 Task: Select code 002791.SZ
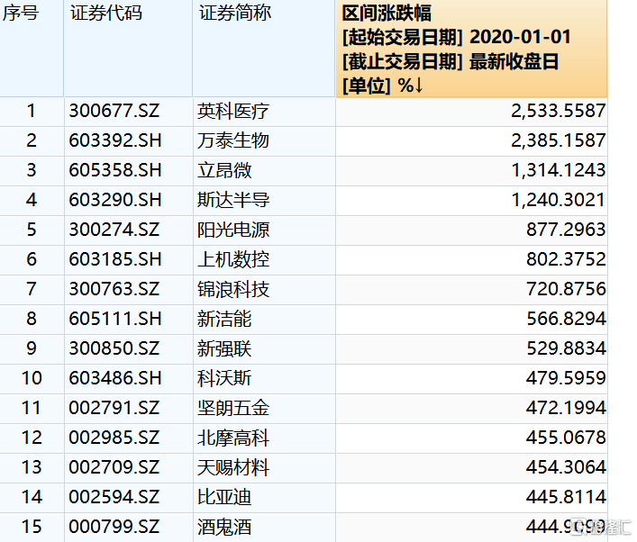(114, 408)
